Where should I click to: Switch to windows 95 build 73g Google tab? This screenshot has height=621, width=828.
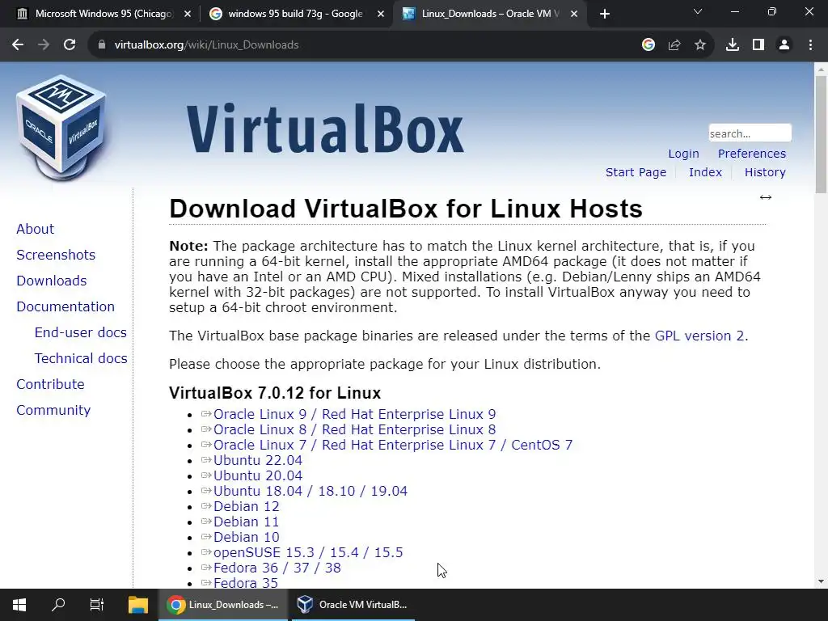(x=296, y=15)
